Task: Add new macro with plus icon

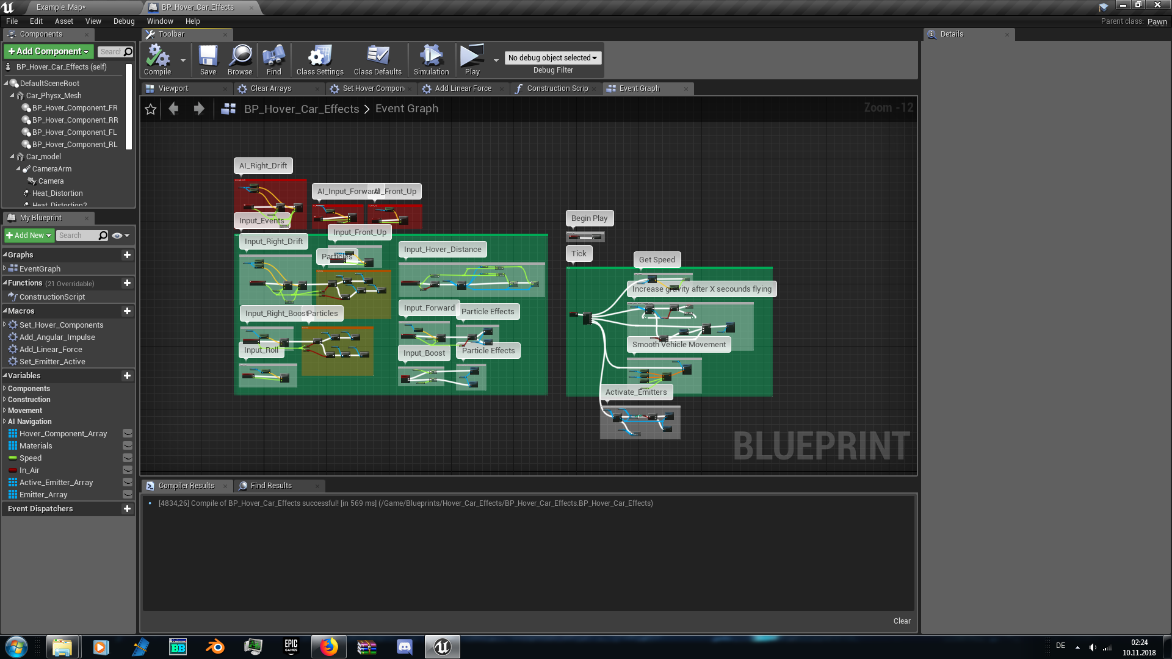Action: (127, 311)
